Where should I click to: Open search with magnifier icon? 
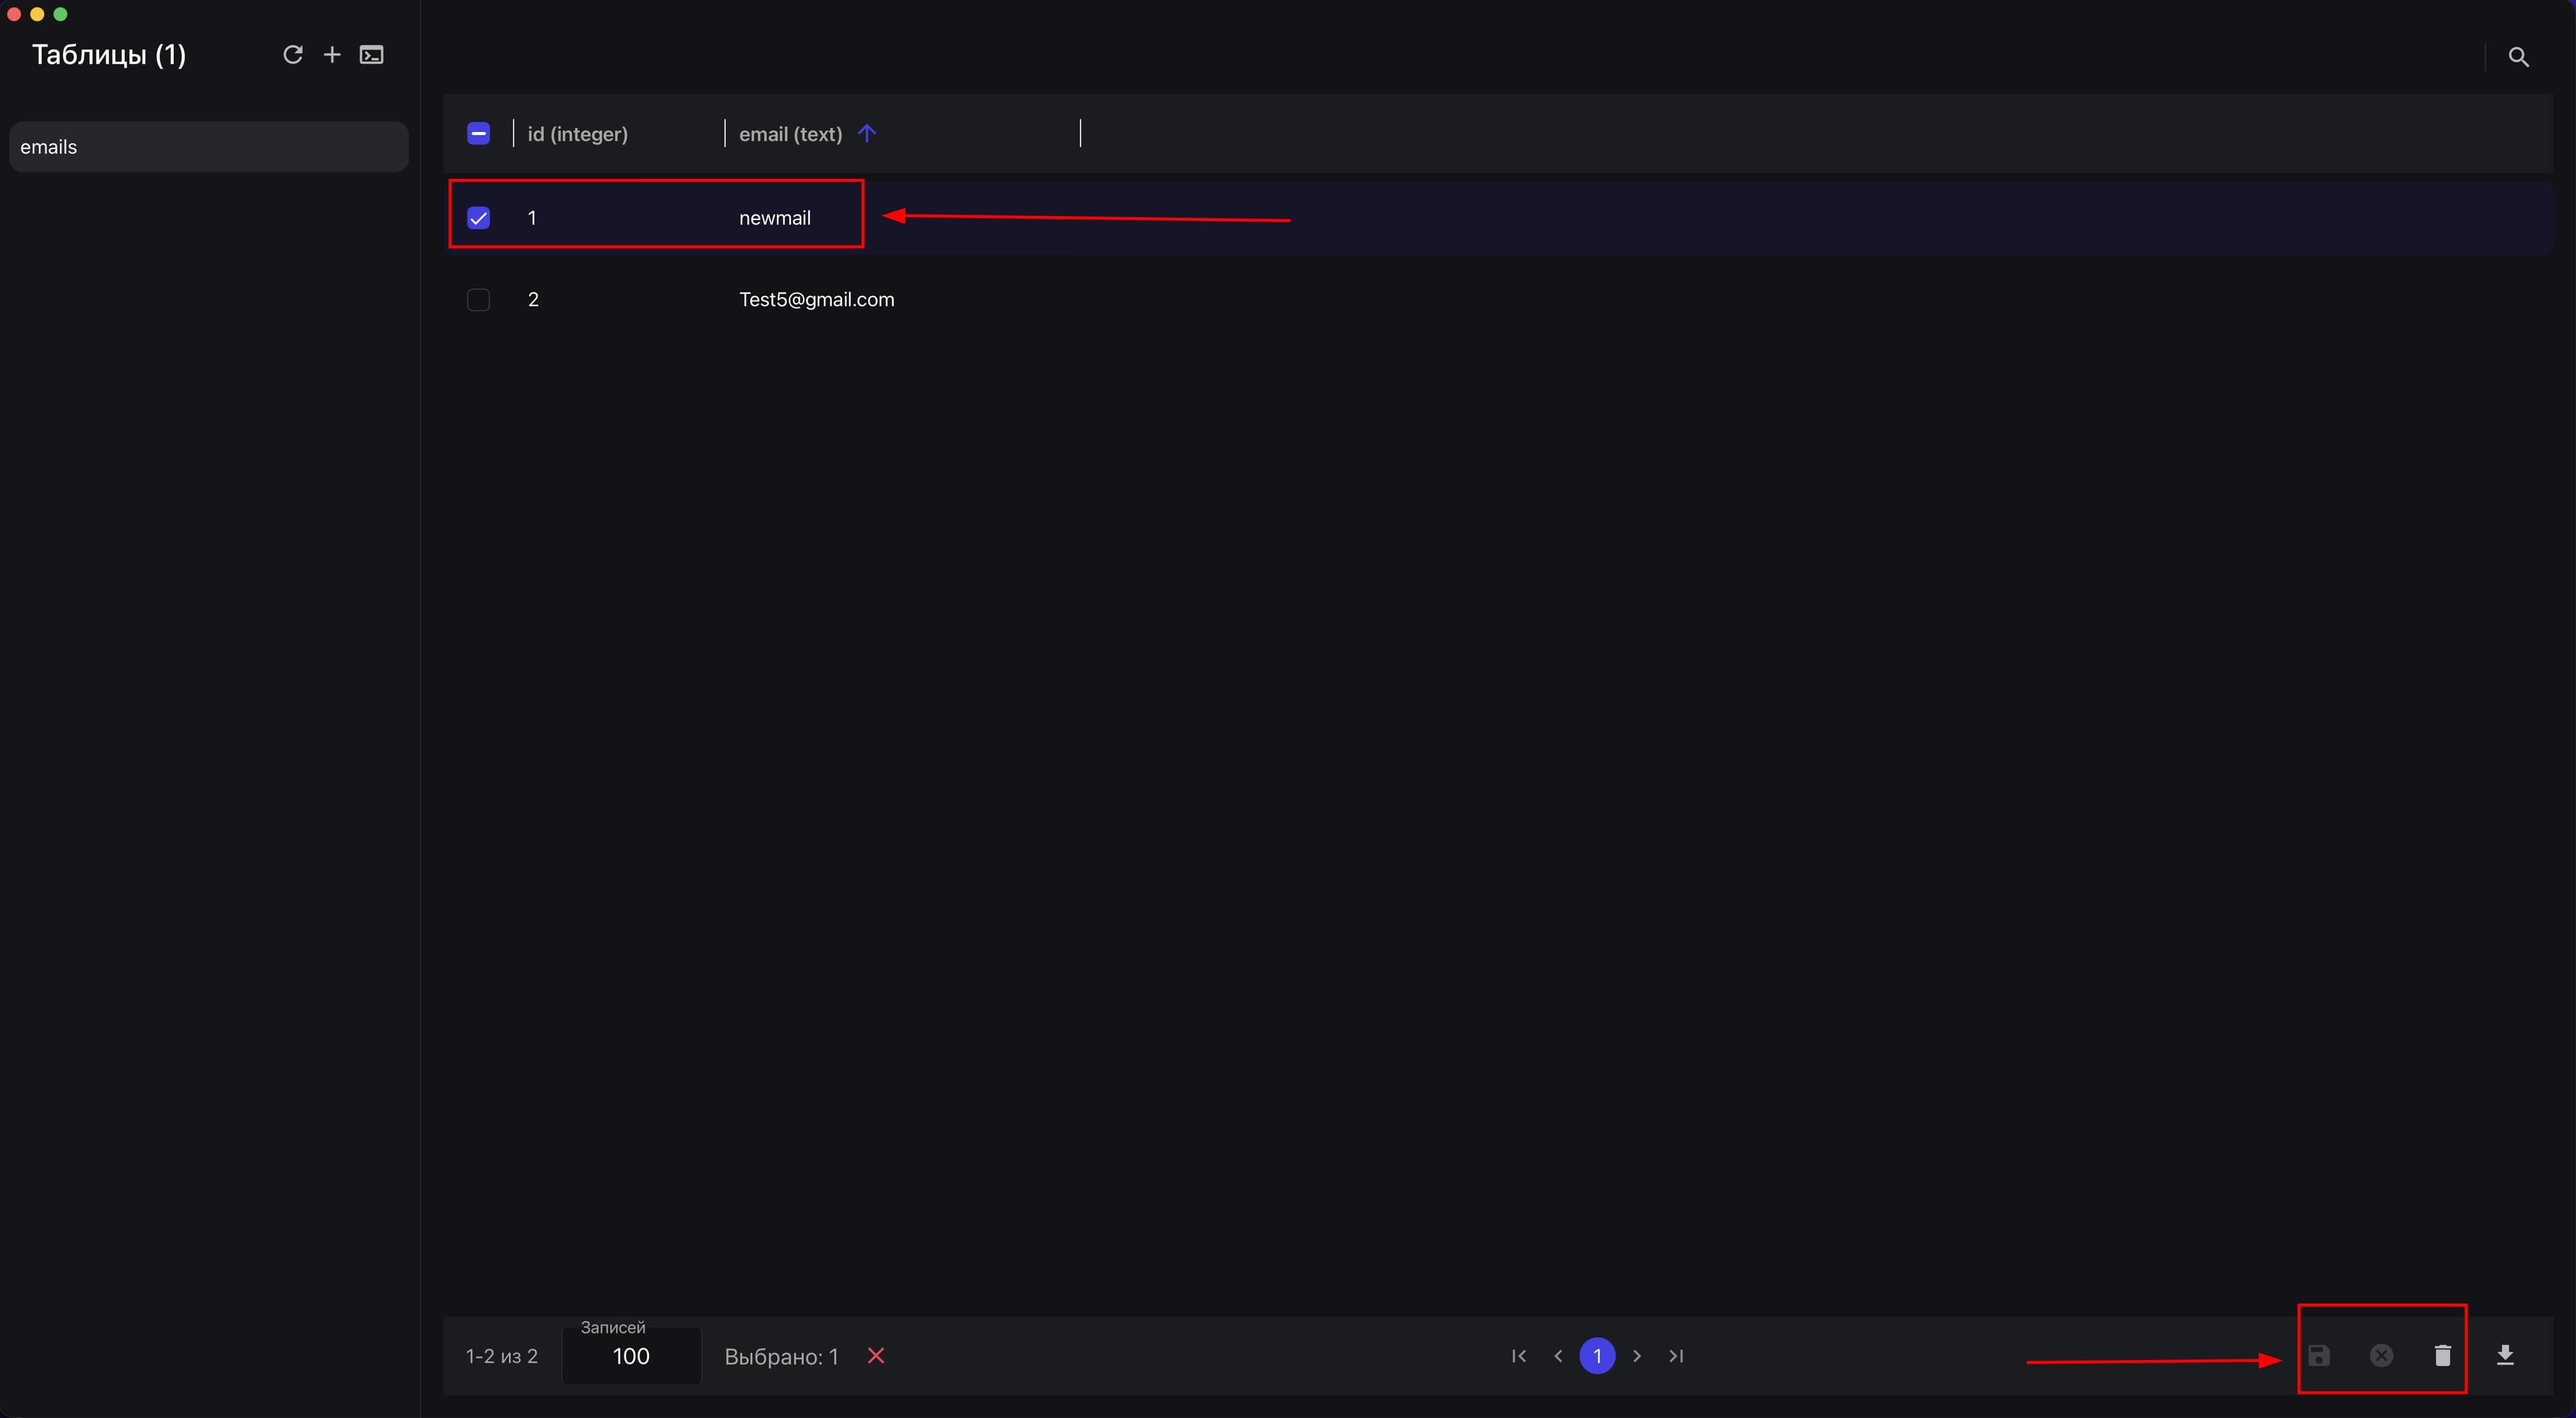[2519, 57]
